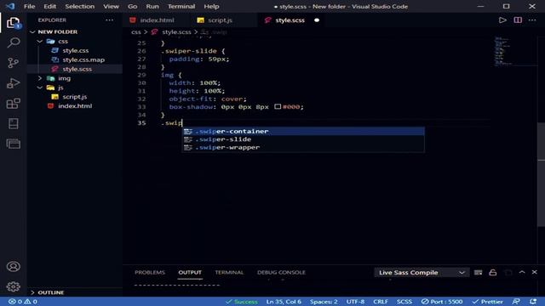The image size is (545, 306).
Task: Select the style.scss editor tab
Action: click(290, 20)
